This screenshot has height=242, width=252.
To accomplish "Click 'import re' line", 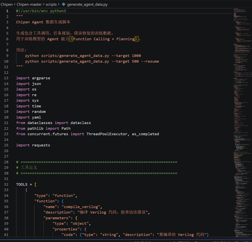I will pos(26,95).
